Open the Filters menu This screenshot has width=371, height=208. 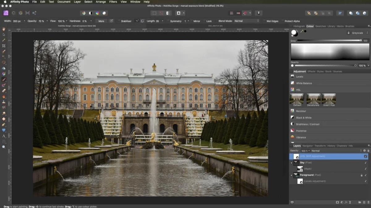113,2
